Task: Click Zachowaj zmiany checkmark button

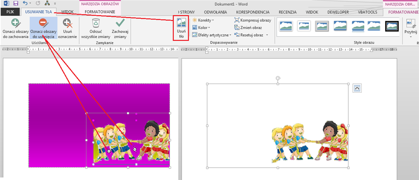Action: pyautogui.click(x=120, y=29)
